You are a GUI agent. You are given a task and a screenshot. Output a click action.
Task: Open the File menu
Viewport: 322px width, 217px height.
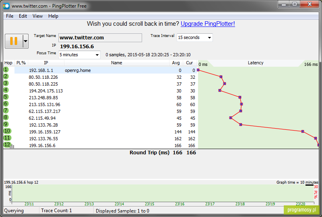(10, 16)
